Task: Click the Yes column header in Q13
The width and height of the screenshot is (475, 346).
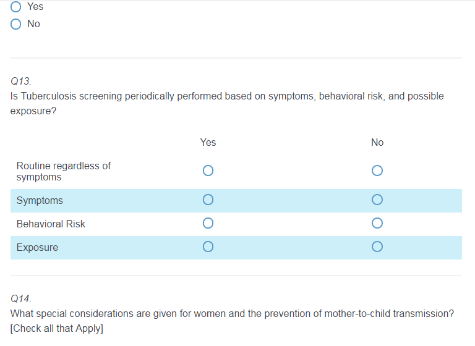Action: point(208,142)
